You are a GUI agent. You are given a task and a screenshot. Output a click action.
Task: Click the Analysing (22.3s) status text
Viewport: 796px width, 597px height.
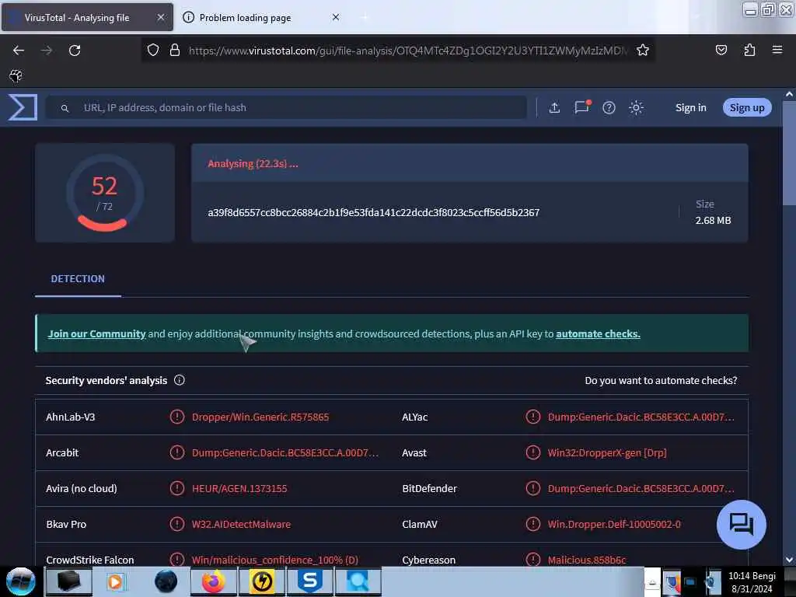[253, 163]
